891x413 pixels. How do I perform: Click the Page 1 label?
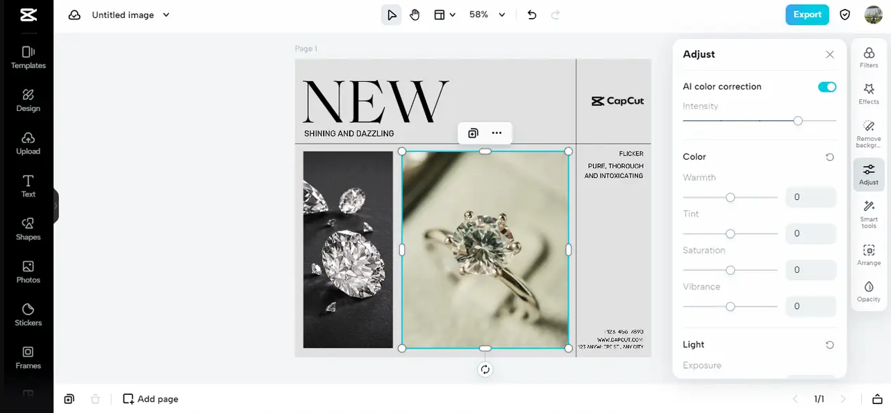tap(306, 49)
